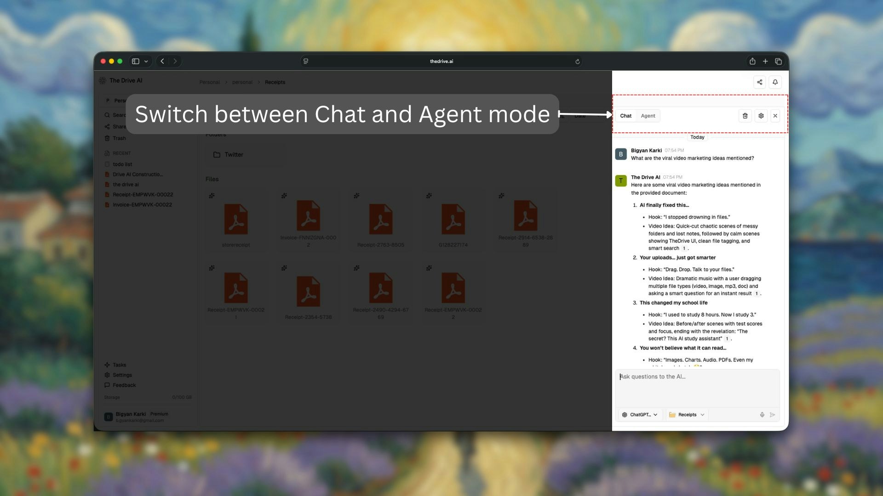
Task: Open chat settings with the gear icon
Action: click(x=761, y=116)
